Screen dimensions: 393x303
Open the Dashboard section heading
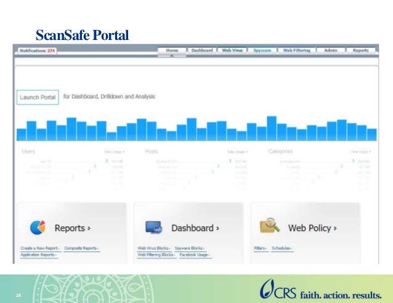[x=195, y=228]
